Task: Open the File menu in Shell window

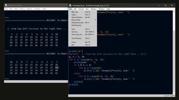Action: 6,9
